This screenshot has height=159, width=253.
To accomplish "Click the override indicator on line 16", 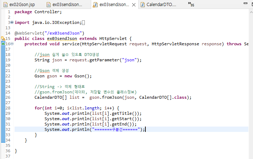I will pos(3,43).
